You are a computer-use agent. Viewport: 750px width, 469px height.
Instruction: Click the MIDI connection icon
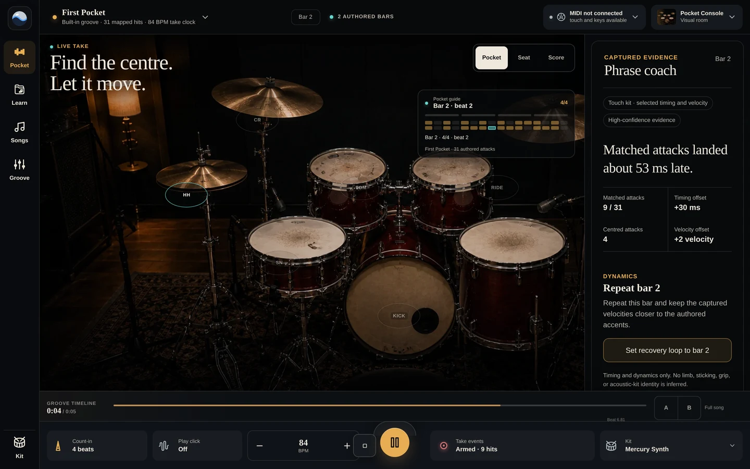561,17
